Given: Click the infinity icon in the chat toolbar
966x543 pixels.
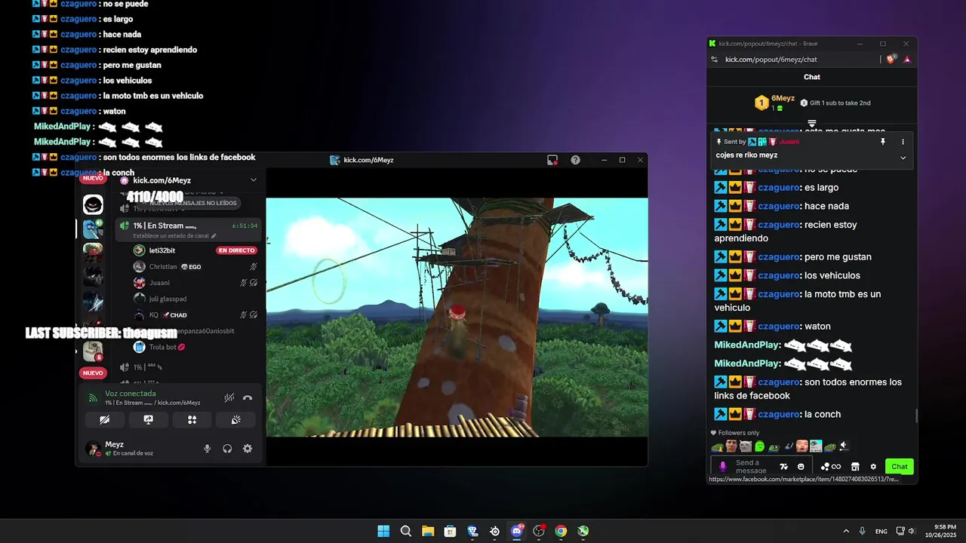Looking at the screenshot, I should point(836,467).
